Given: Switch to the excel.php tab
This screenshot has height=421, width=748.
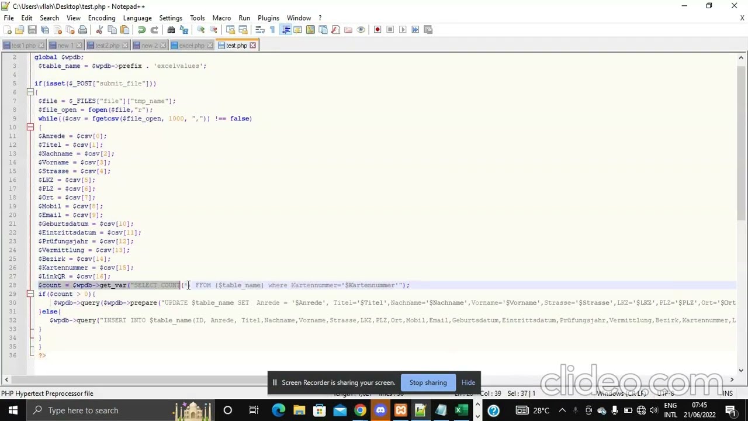Looking at the screenshot, I should (191, 46).
